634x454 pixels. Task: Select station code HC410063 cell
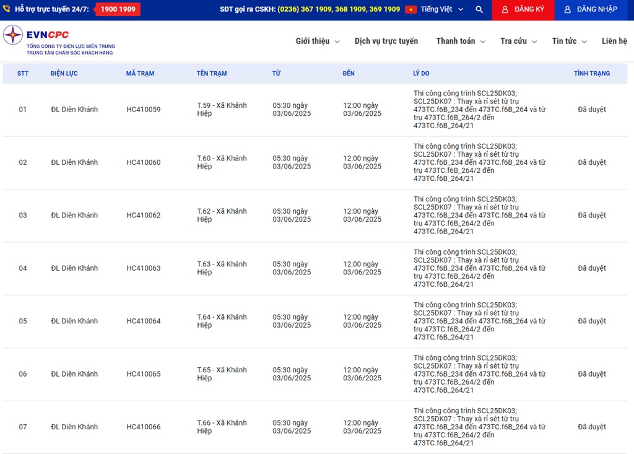(x=144, y=268)
